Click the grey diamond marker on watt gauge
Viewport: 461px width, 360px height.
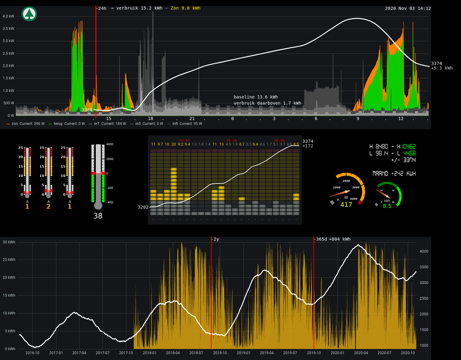click(332, 202)
